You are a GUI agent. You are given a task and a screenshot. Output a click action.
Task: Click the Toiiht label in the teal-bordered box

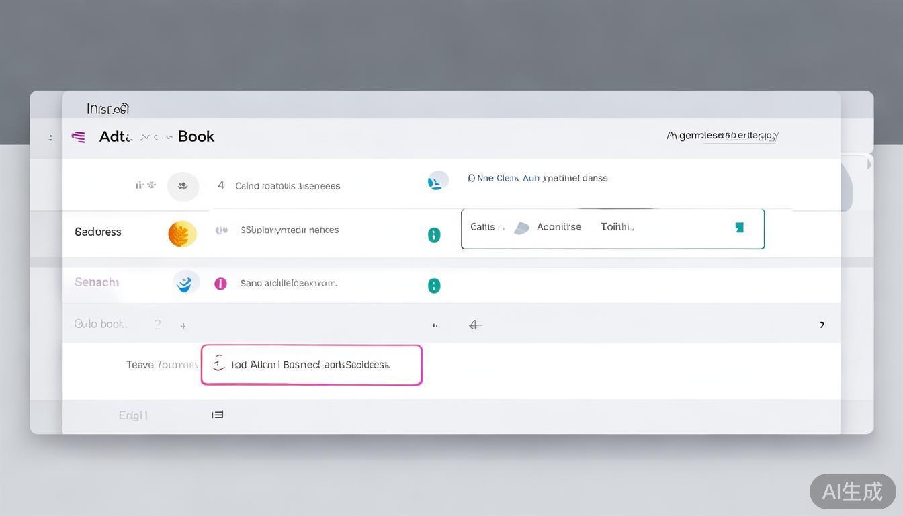tap(617, 227)
